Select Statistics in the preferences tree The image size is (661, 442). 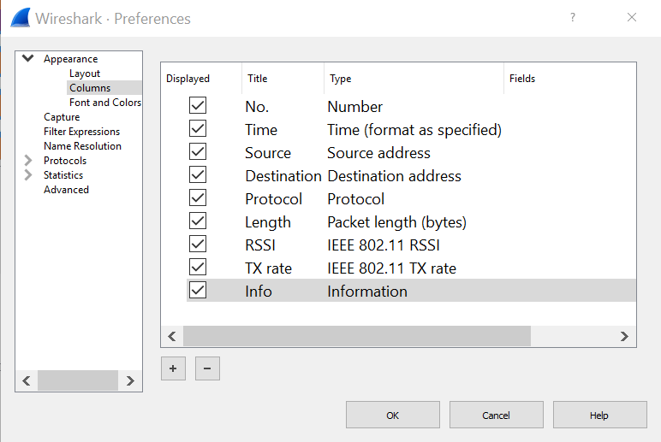point(63,174)
